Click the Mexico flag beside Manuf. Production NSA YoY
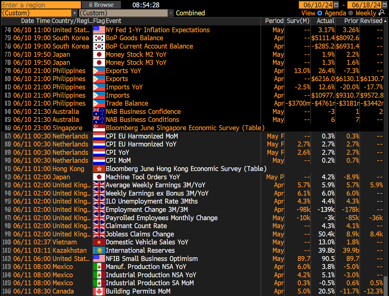389x296 pixels. (99, 267)
